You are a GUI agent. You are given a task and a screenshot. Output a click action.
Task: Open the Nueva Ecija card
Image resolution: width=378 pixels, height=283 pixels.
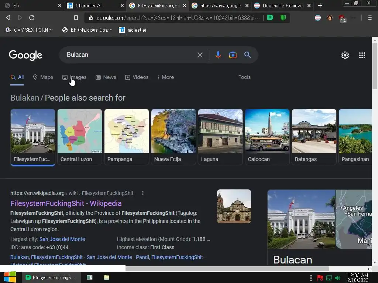pos(173,137)
